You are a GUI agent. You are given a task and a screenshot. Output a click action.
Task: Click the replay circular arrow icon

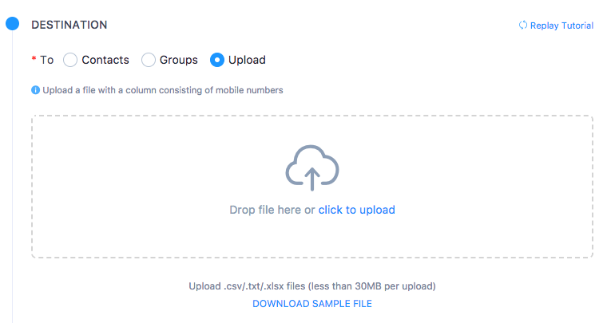[523, 25]
